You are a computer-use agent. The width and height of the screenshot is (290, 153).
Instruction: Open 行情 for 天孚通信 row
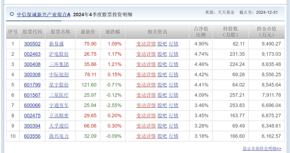click(x=174, y=126)
